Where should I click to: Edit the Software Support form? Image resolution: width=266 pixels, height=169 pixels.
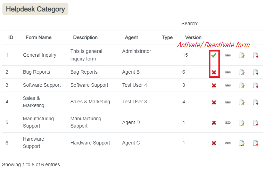242,85
